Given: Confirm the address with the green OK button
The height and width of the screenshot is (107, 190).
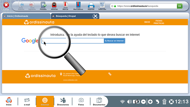Looking at the screenshot, I should click(179, 6).
